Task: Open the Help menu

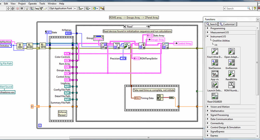Action: [62, 3]
